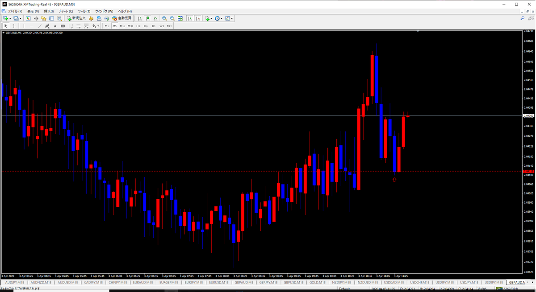Open the periods dropdown
This screenshot has height=292, width=536.
pyautogui.click(x=218, y=18)
